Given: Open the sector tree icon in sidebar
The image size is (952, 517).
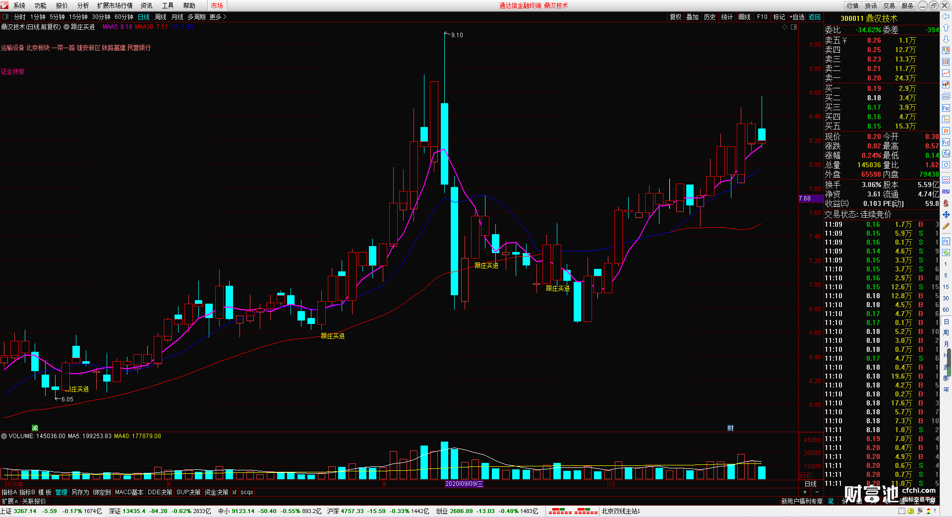Looking at the screenshot, I should (946, 119).
